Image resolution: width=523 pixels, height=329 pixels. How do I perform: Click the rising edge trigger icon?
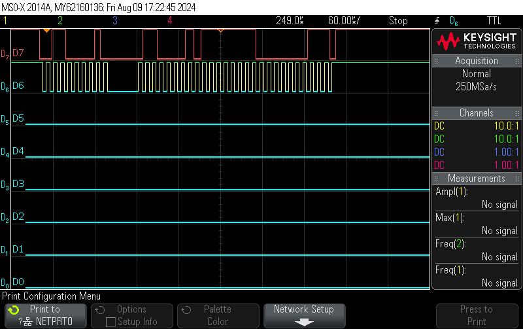pyautogui.click(x=437, y=21)
